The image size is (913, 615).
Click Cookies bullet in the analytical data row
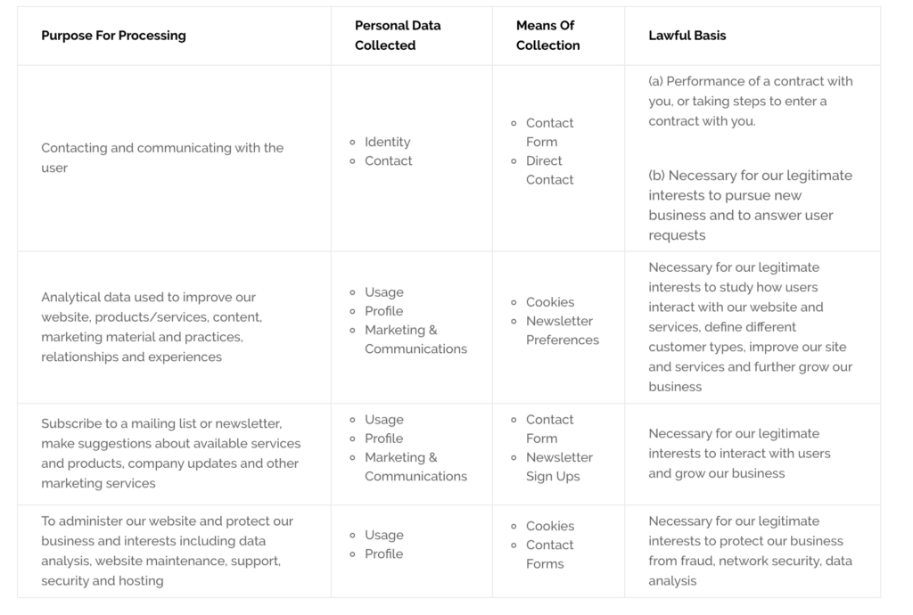(x=549, y=302)
